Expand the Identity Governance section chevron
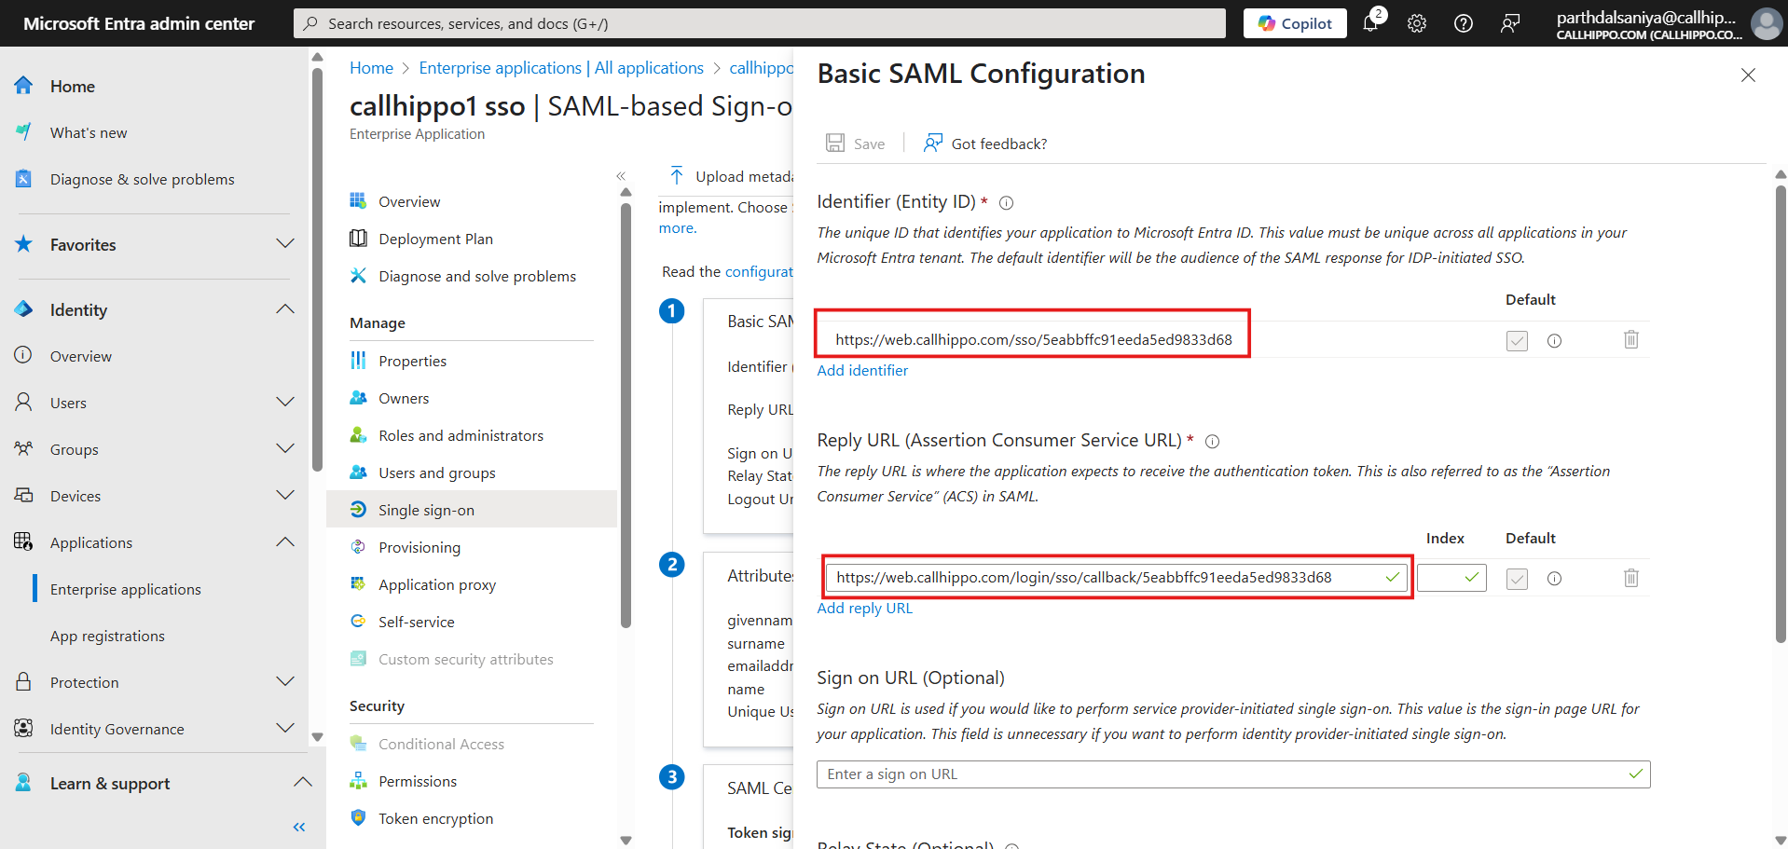The image size is (1788, 849). point(285,729)
